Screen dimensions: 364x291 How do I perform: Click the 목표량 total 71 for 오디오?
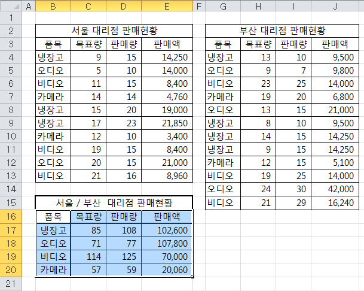point(88,244)
